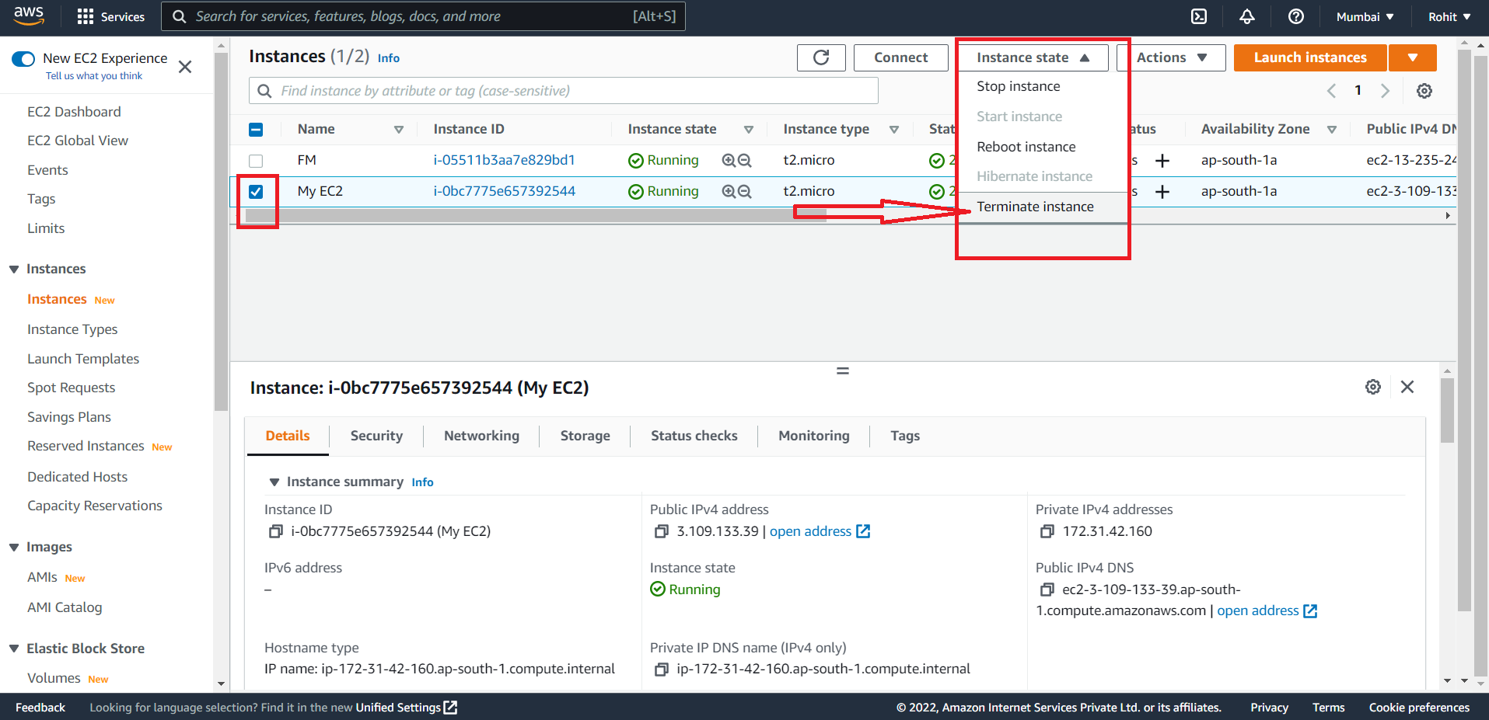The width and height of the screenshot is (1489, 720).
Task: Refresh the instances list
Action: [821, 57]
